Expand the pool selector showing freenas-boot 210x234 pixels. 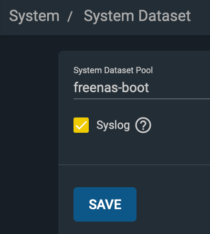pos(142,87)
